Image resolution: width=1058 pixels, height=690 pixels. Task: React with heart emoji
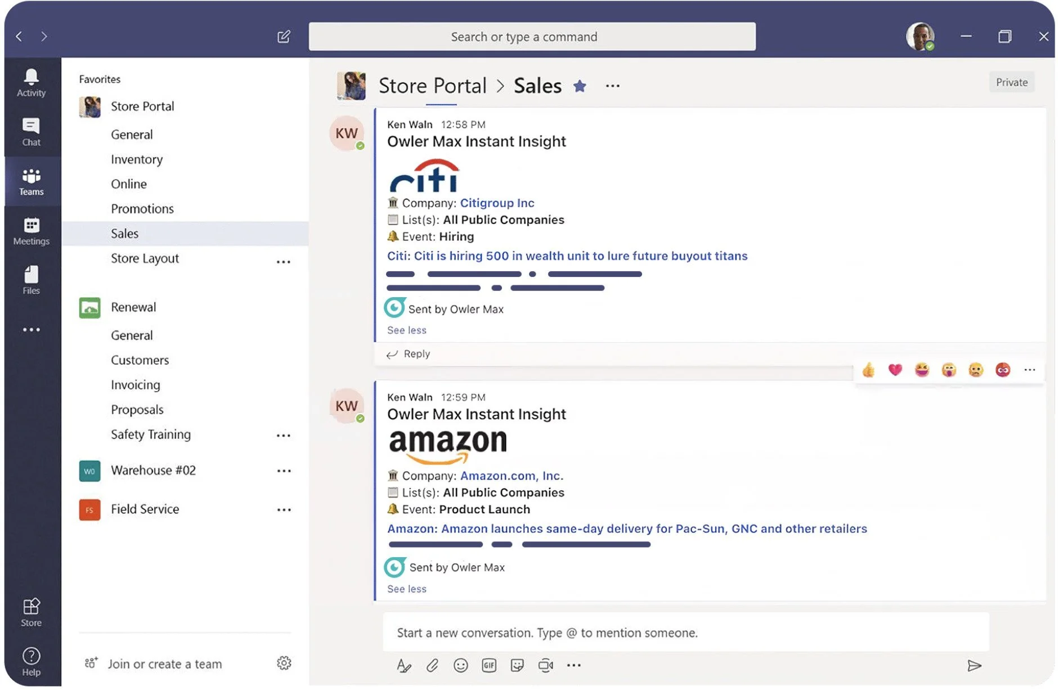[895, 370]
